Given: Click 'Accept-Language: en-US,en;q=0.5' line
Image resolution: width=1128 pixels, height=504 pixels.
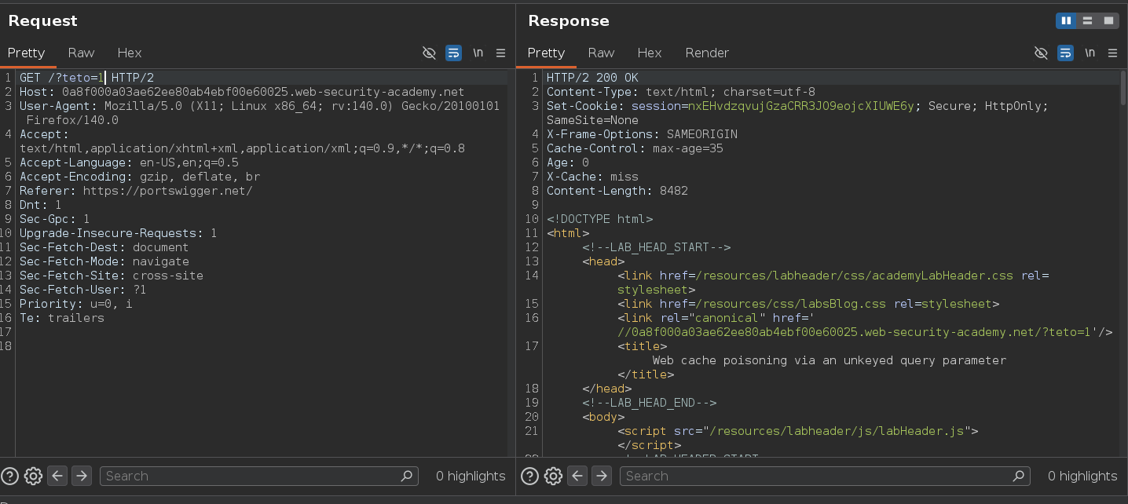Looking at the screenshot, I should (129, 163).
